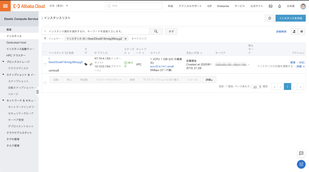Open the orange hamburger main menu
Viewport: 309px width, 172px height.
5,6
